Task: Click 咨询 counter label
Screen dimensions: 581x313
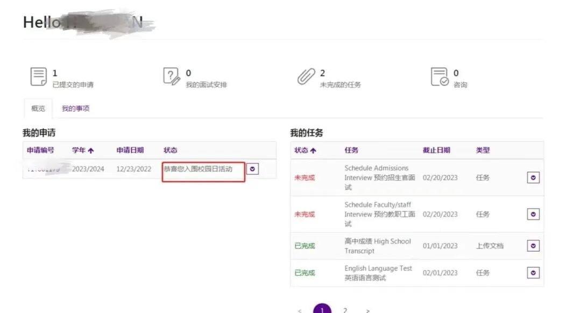Action: click(x=460, y=85)
